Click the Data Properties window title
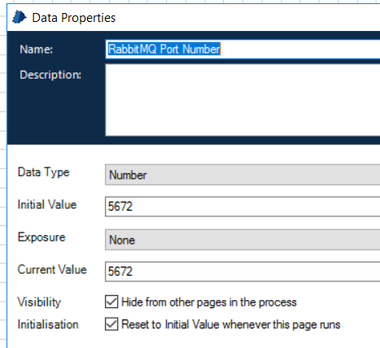Image resolution: width=380 pixels, height=348 pixels. click(74, 18)
